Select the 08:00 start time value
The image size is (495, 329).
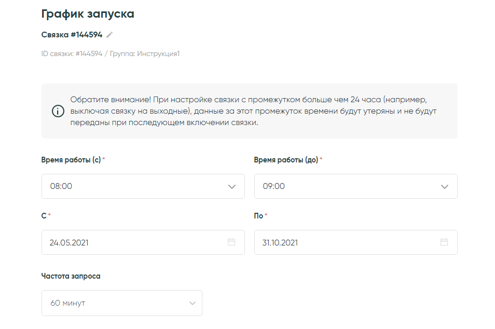coord(61,186)
